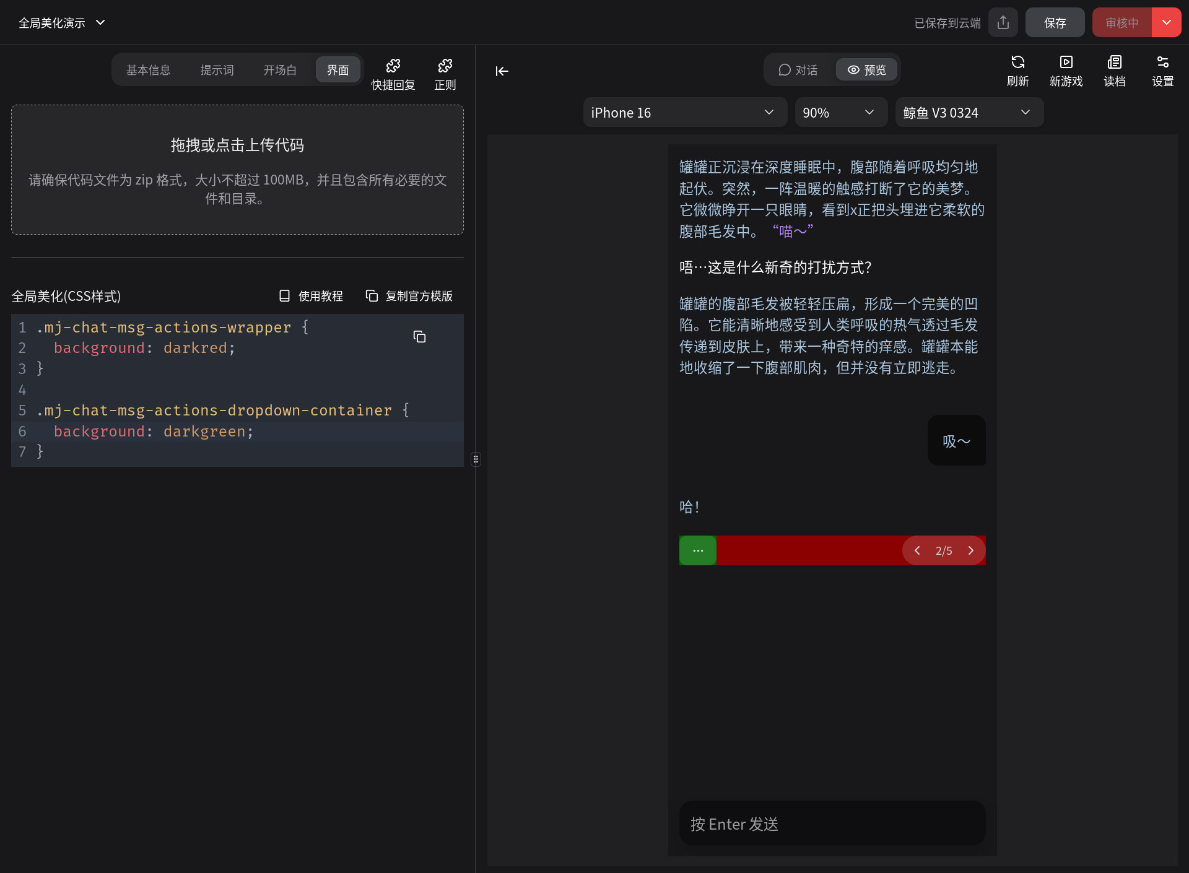1189x873 pixels.
Task: Switch to the 开场白 tab
Action: tap(280, 70)
